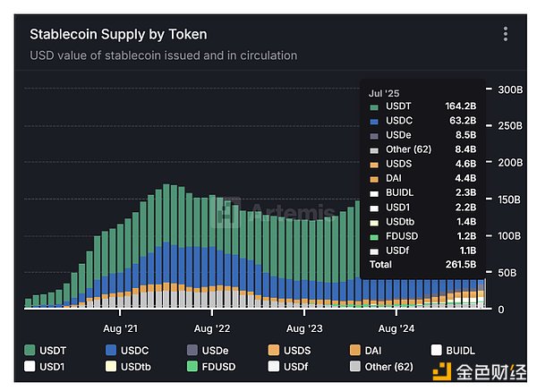Screen dimensions: 537x391
Task: Toggle BUIDL legend entry
Action: tap(453, 350)
